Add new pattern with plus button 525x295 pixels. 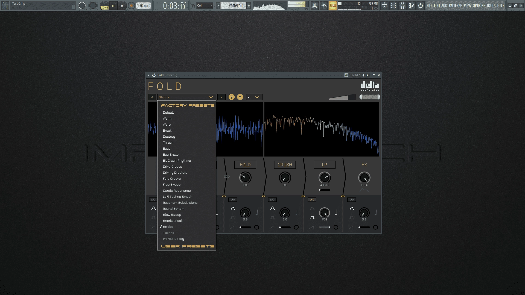click(249, 5)
